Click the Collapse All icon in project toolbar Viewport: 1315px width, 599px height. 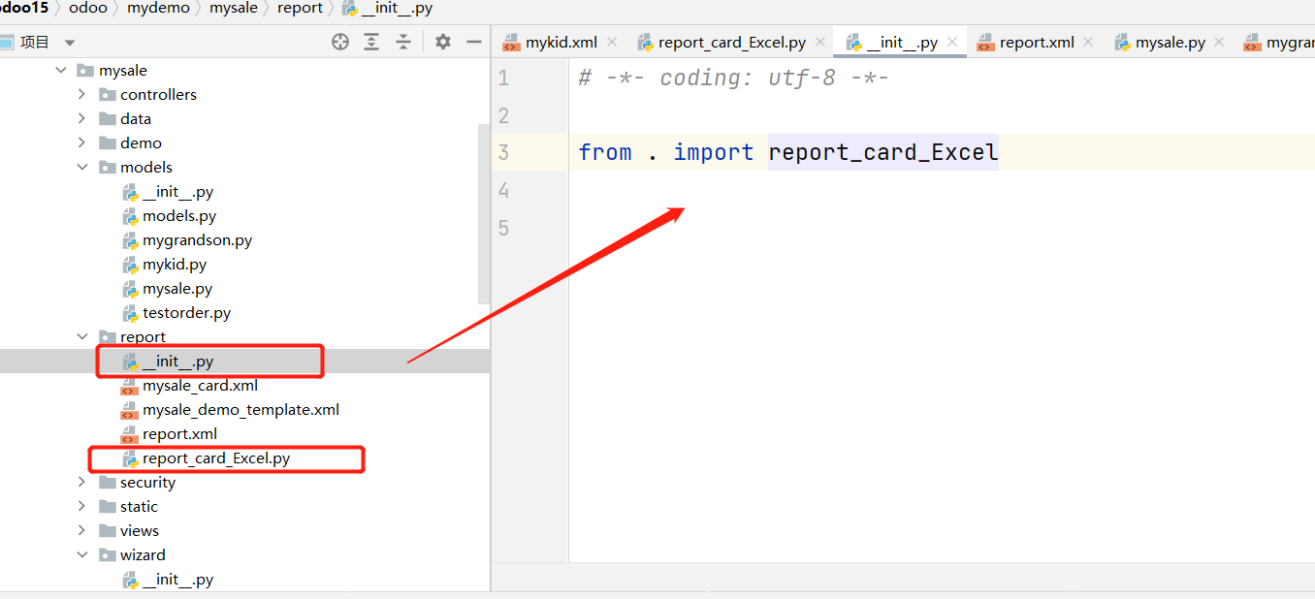[x=402, y=42]
